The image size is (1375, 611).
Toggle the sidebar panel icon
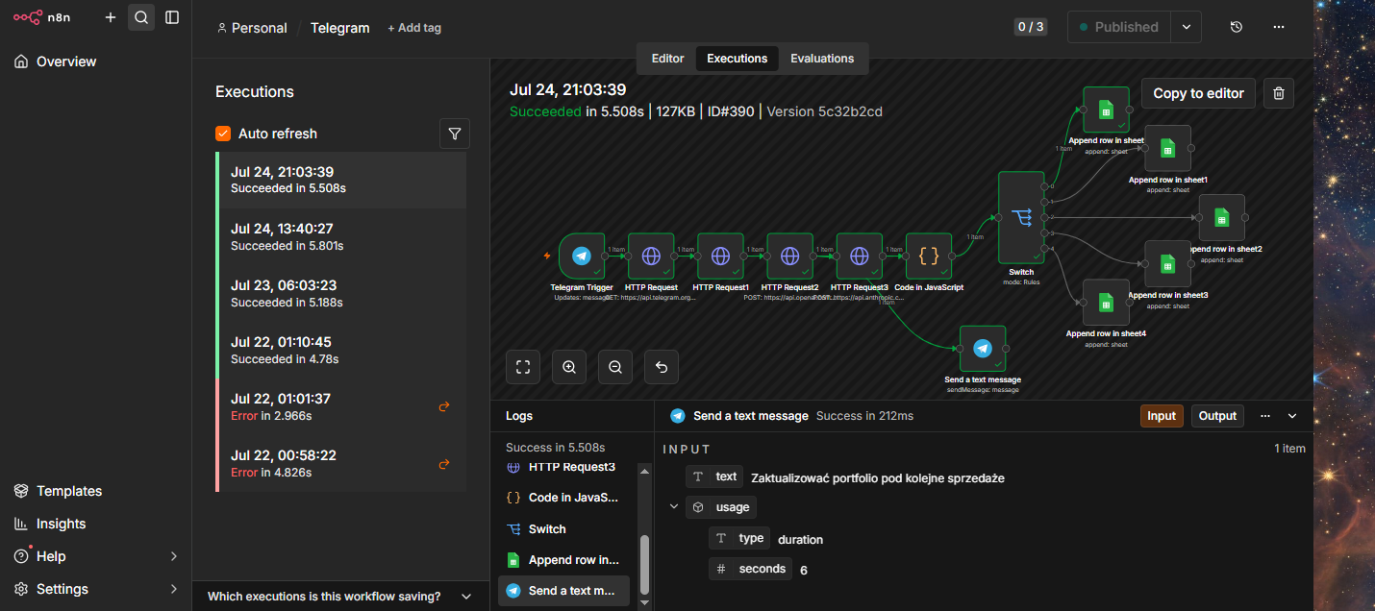[x=172, y=17]
